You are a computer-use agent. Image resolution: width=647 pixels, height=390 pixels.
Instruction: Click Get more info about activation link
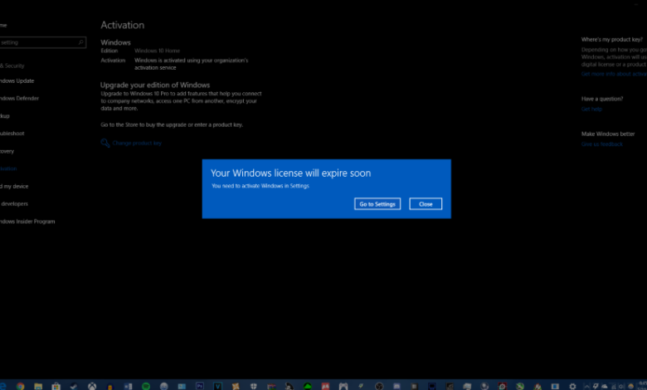[614, 74]
